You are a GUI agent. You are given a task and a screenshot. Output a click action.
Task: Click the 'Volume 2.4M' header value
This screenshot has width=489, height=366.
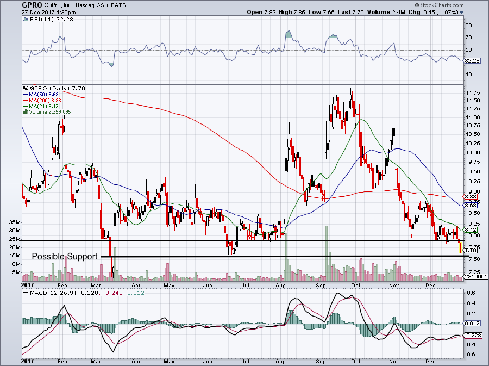point(386,13)
